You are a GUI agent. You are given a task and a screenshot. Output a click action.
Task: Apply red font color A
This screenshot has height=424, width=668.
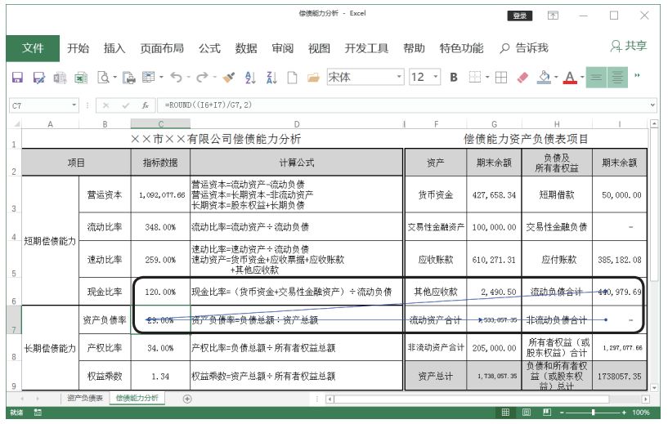(x=570, y=78)
